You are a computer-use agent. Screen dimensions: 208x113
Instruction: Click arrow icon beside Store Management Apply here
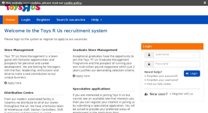coord(6,83)
